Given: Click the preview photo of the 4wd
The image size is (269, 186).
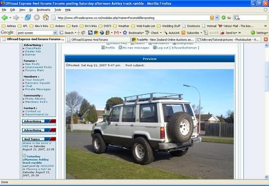Looking at the screenshot, I should (x=150, y=124).
